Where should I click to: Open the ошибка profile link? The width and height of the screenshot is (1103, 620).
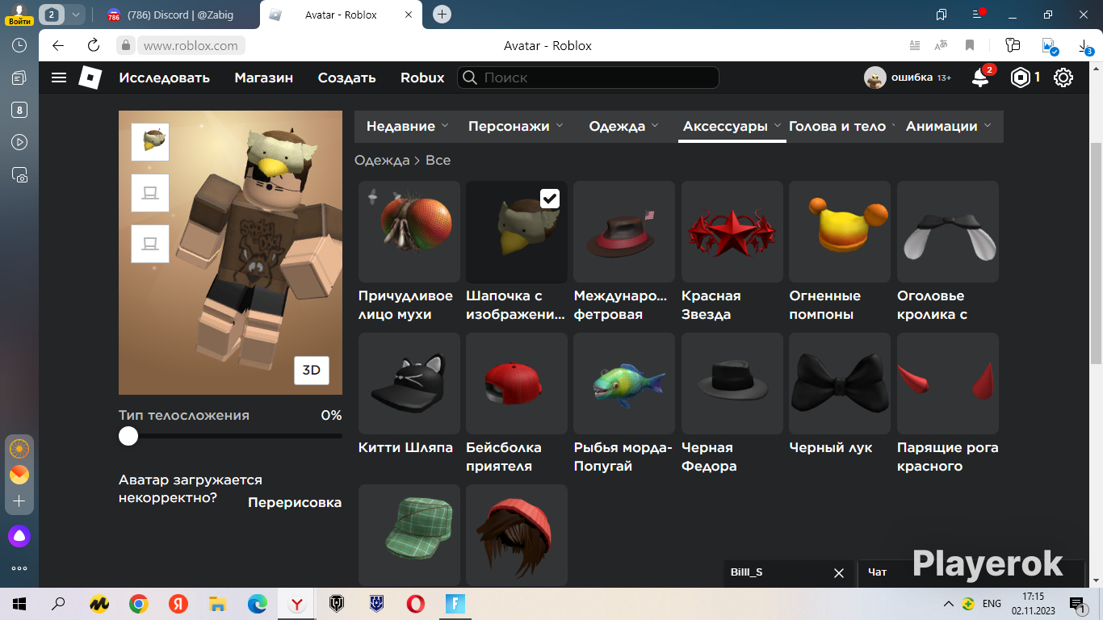click(908, 77)
